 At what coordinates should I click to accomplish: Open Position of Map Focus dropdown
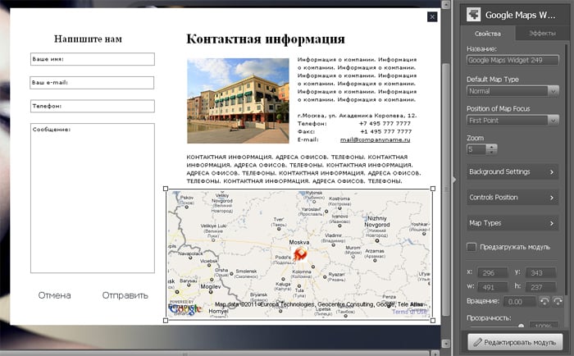(512, 120)
